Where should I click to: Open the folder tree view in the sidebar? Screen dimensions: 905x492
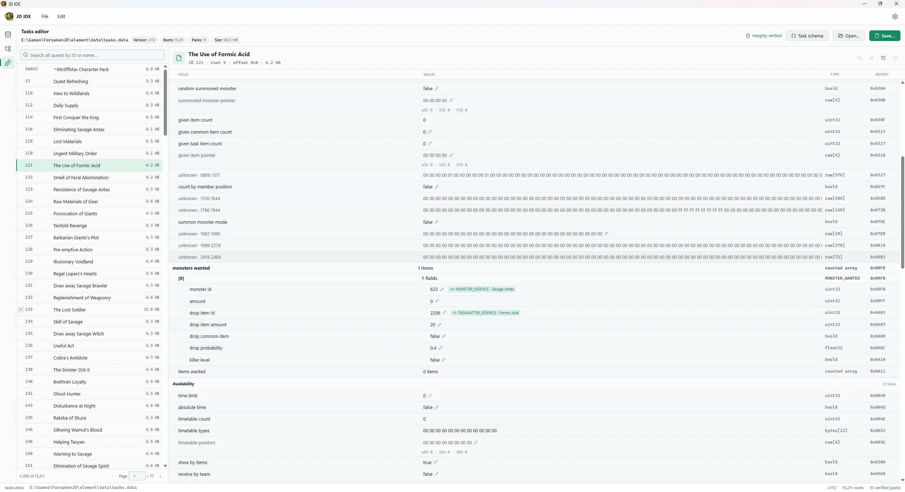click(x=8, y=49)
